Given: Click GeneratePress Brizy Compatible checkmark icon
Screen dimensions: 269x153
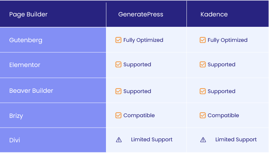Looking at the screenshot, I should coord(118,116).
